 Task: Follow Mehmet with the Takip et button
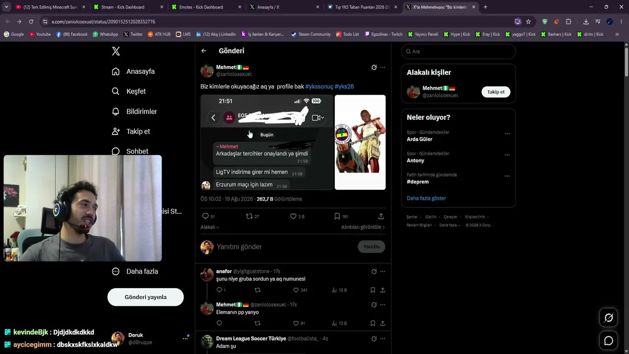(x=496, y=92)
